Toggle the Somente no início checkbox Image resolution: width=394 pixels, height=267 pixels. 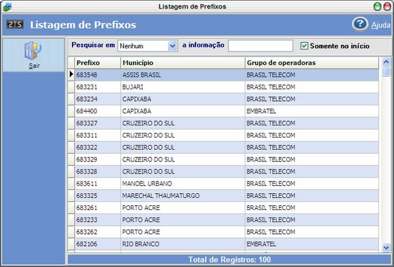(304, 45)
